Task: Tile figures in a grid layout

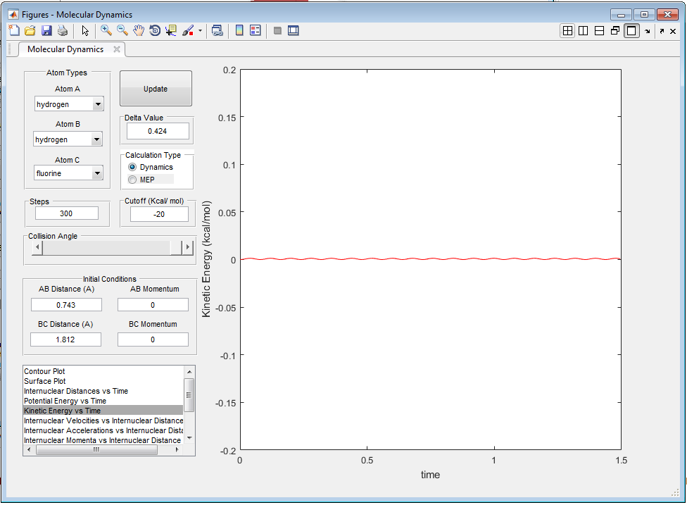Action: tap(567, 30)
